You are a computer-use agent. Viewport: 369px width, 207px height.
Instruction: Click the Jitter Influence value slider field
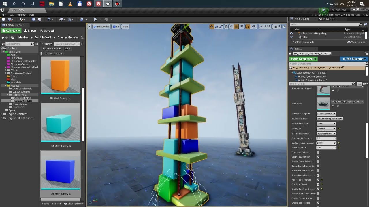click(x=326, y=147)
